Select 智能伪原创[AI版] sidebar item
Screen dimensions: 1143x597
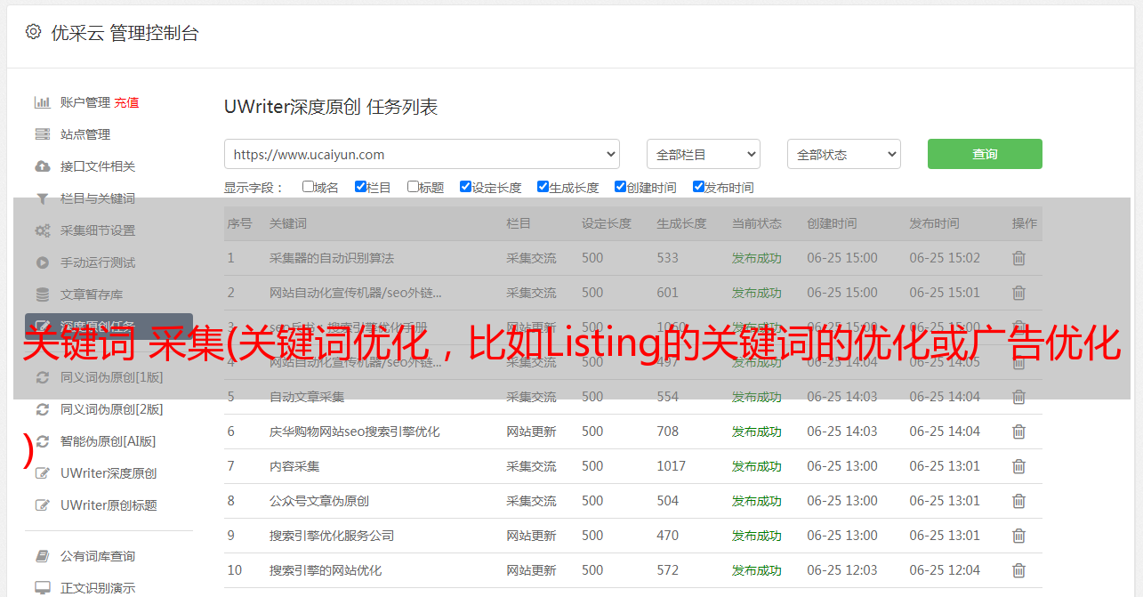[x=108, y=441]
